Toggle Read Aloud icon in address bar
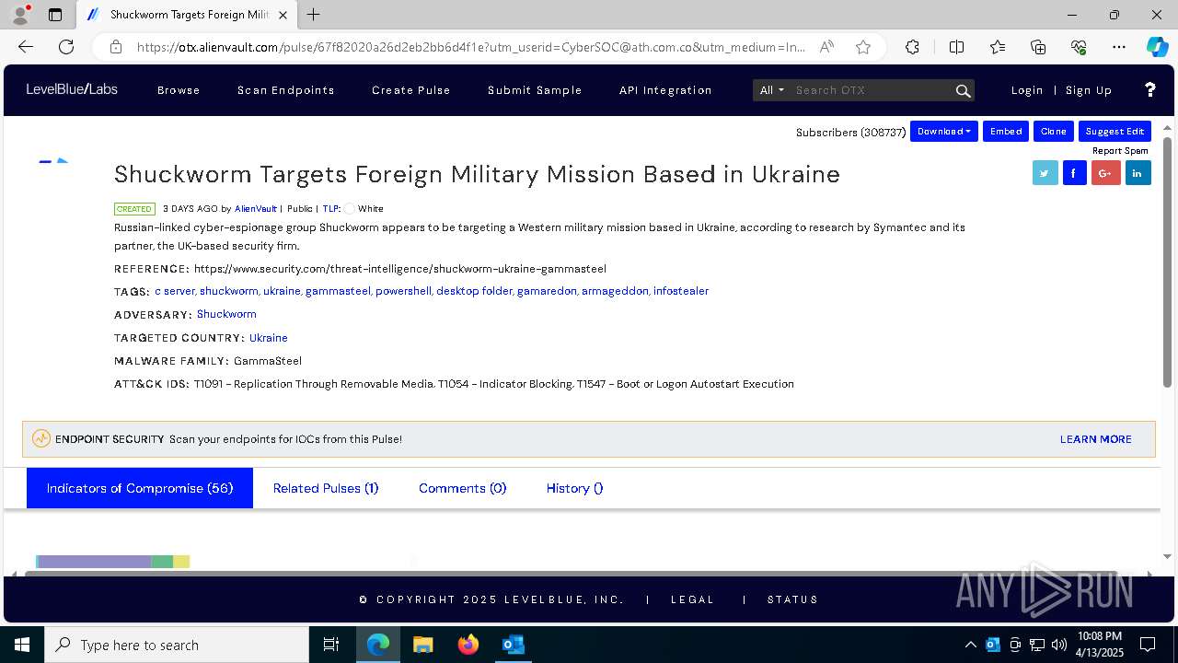This screenshot has height=663, width=1178. [x=826, y=47]
